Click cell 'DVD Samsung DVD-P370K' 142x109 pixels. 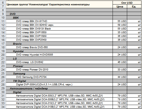click(x=59, y=77)
